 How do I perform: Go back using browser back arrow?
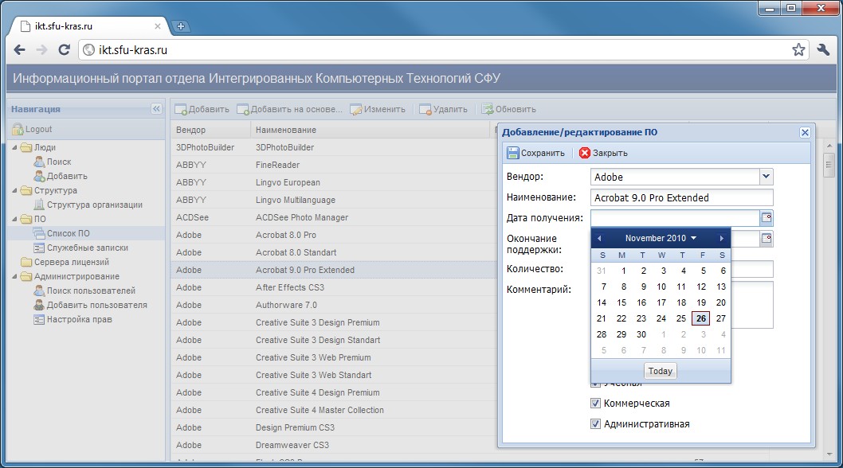click(x=19, y=50)
